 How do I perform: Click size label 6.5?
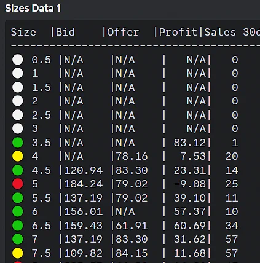pyautogui.click(x=41, y=226)
